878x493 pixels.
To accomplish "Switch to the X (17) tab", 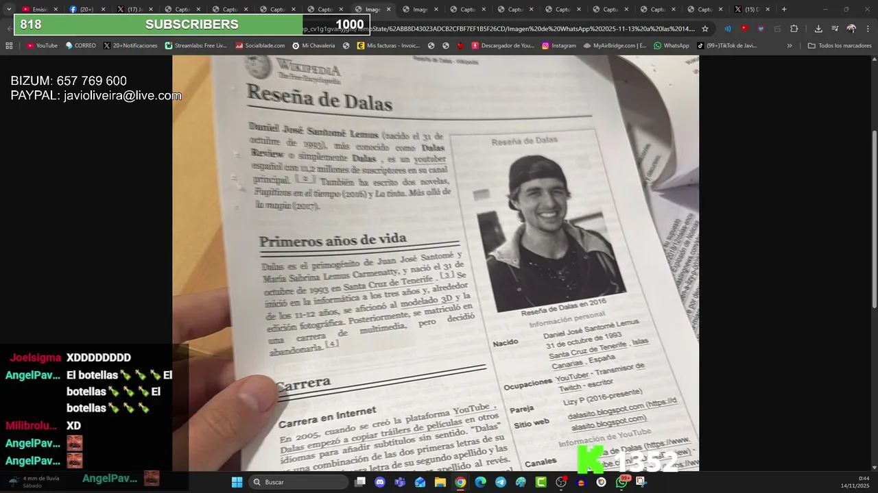I will (x=135, y=10).
